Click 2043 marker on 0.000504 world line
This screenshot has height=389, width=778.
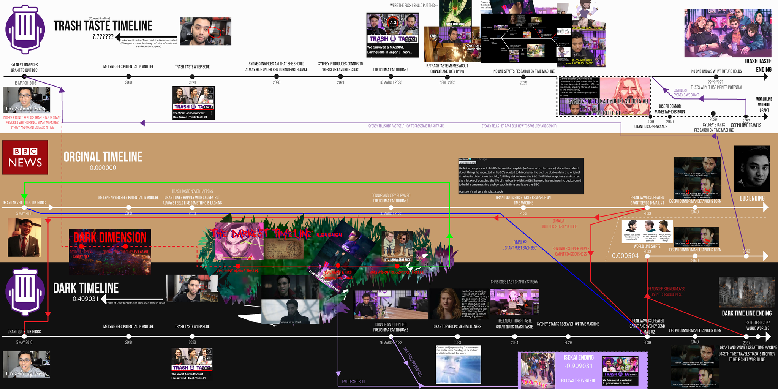[746, 256]
